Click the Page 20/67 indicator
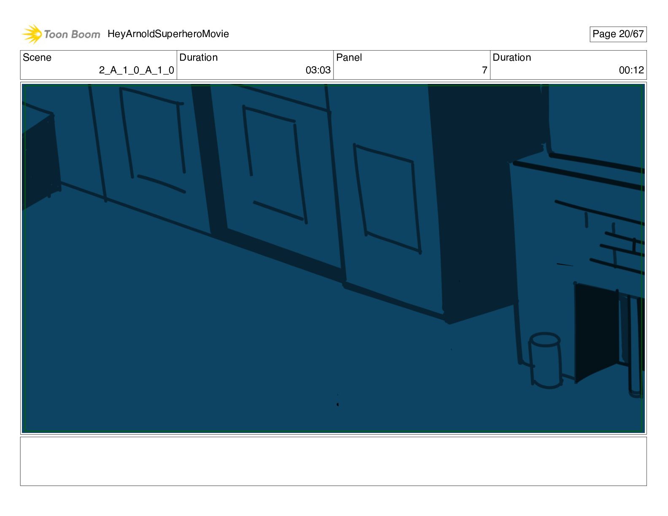Viewport: 668px width, 516px height. click(x=618, y=34)
